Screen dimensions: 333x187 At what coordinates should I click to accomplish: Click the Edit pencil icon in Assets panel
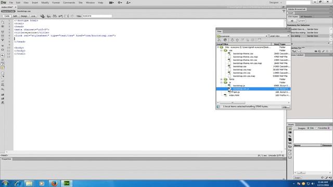coord(326,178)
